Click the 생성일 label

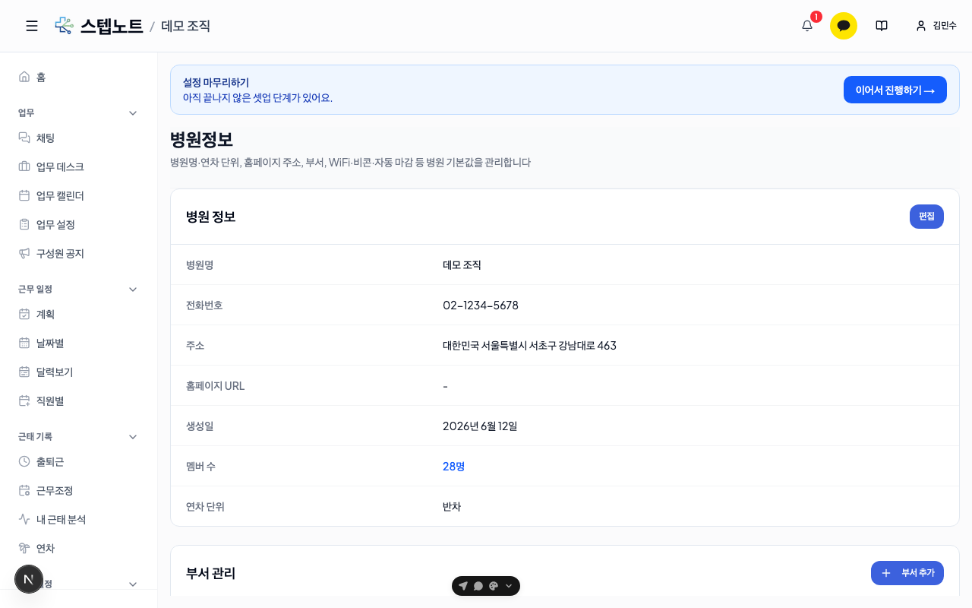tap(200, 426)
